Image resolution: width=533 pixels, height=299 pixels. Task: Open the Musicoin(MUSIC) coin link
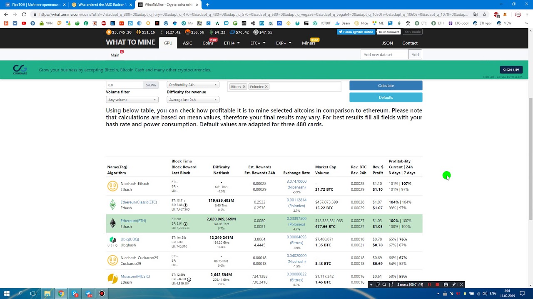point(135,277)
